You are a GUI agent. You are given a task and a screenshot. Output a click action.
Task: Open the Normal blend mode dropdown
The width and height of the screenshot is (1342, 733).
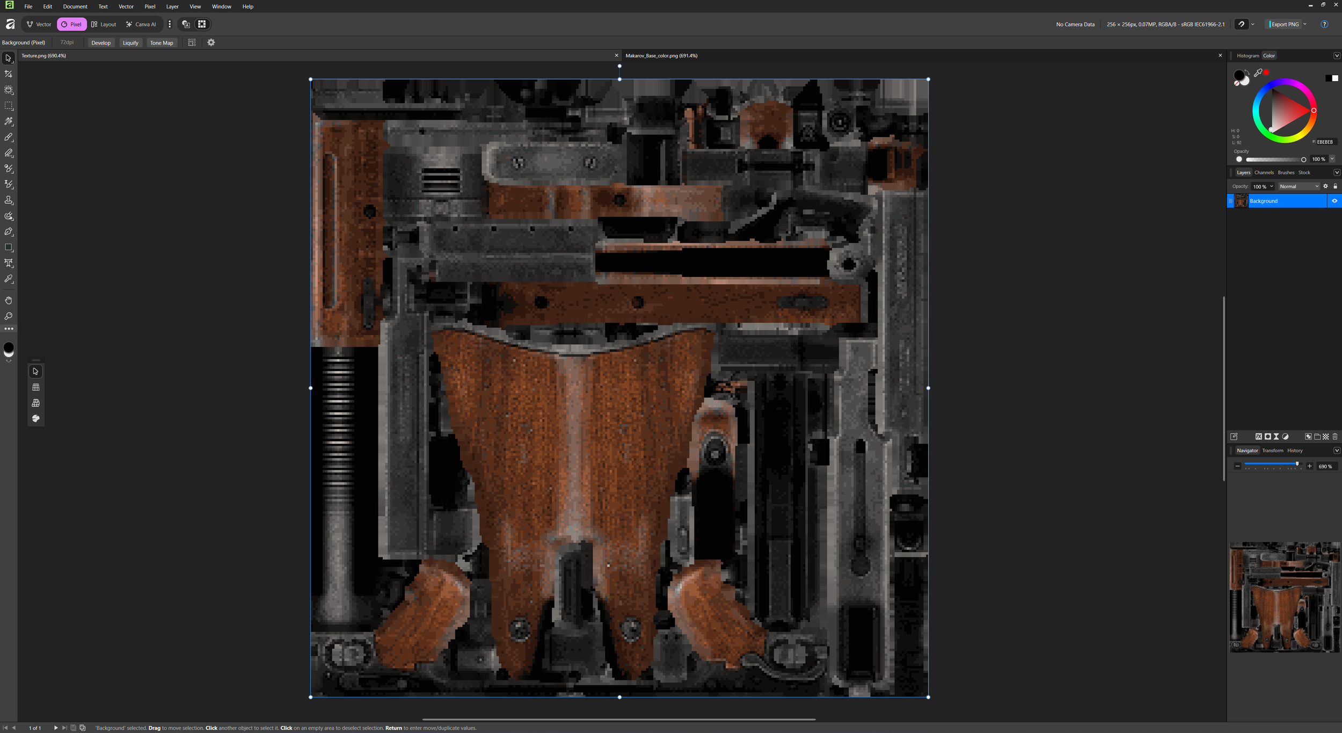pos(1299,186)
